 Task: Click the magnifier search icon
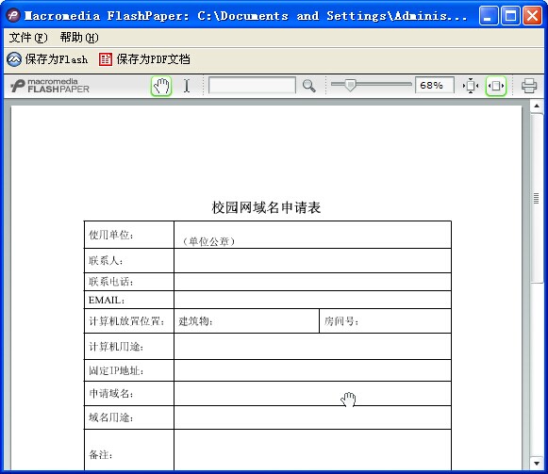click(309, 86)
